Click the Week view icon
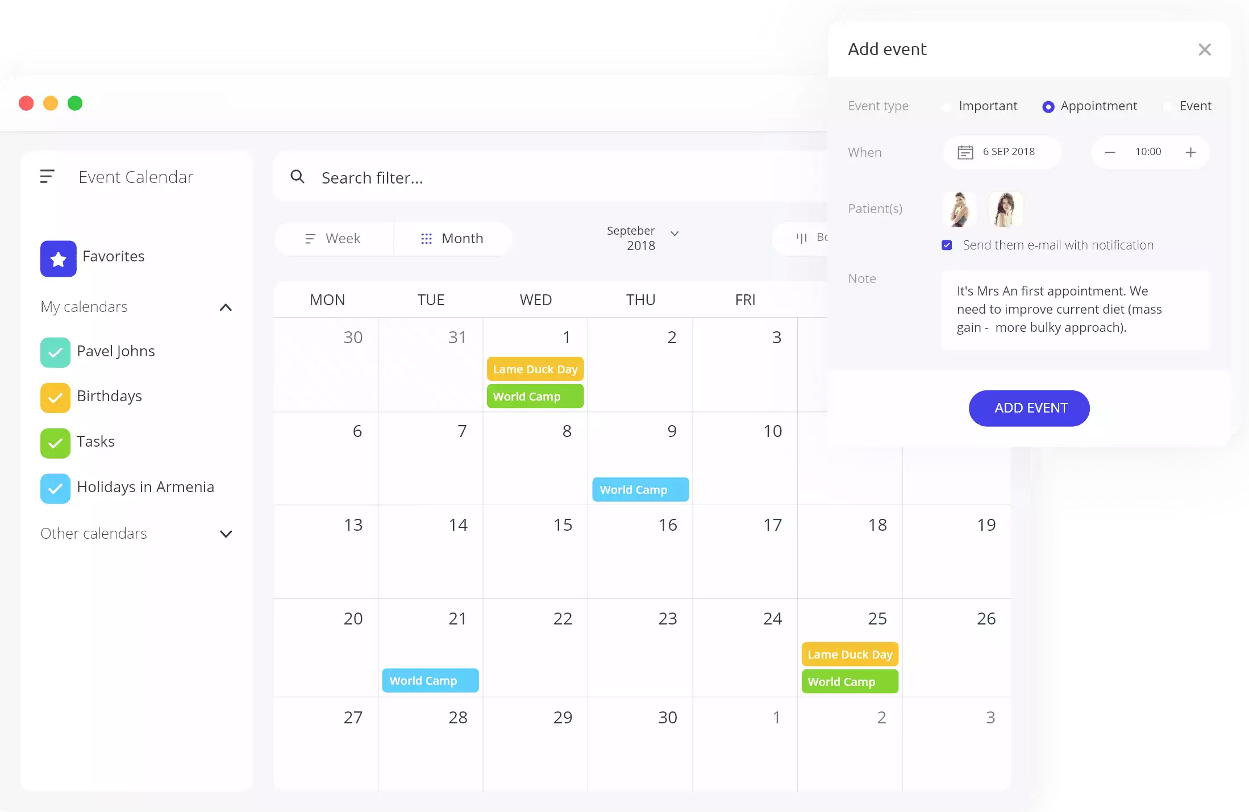The image size is (1249, 812). click(310, 238)
